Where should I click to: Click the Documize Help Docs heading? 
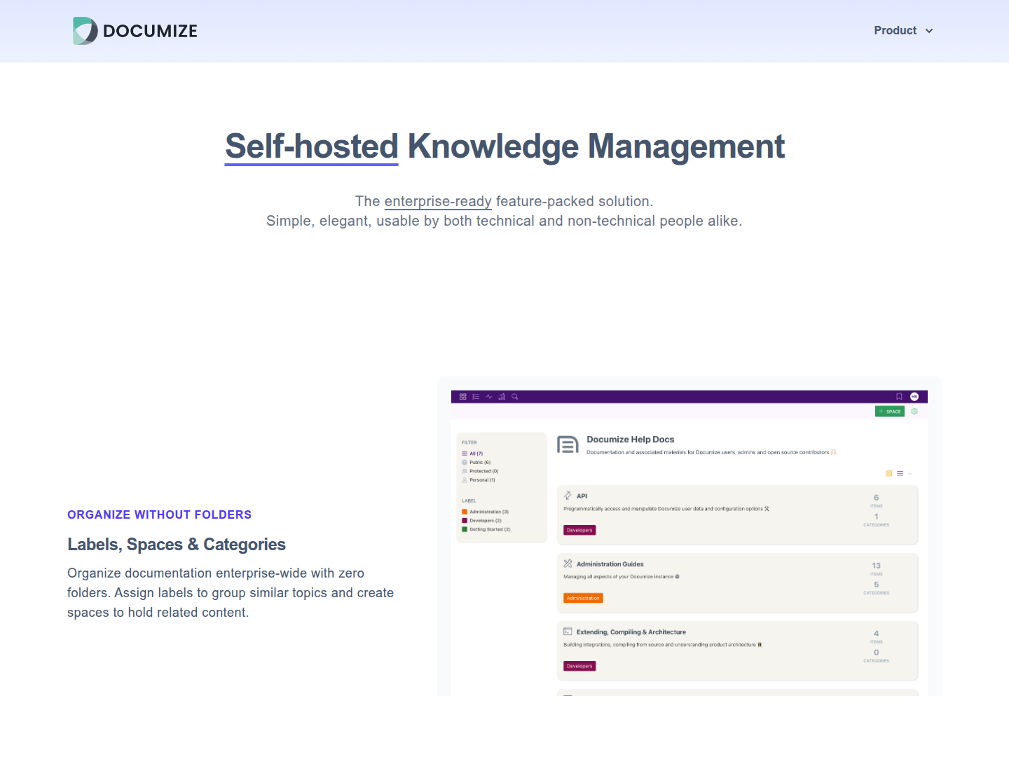point(631,439)
